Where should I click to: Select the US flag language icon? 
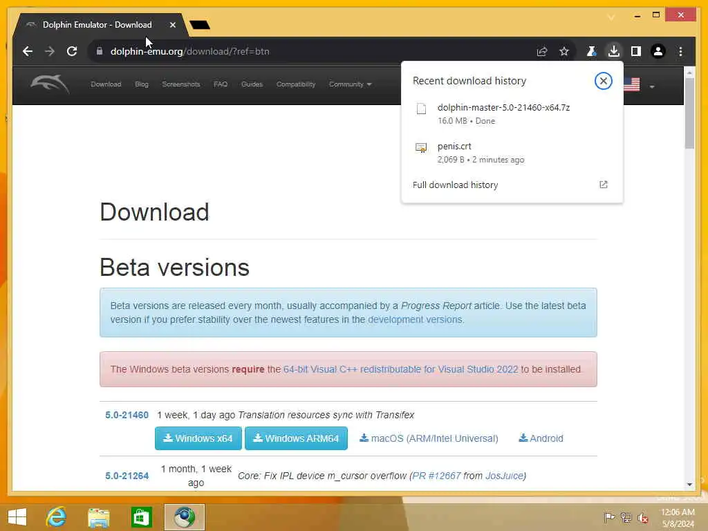point(632,84)
